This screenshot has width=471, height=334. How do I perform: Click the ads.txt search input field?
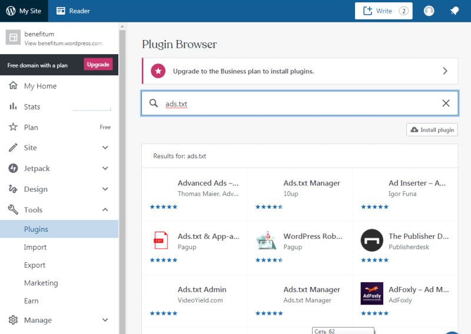(x=300, y=103)
